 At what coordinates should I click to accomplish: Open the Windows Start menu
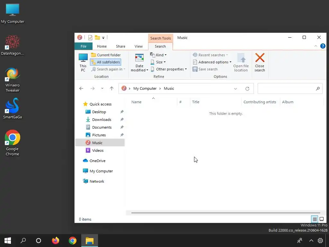[x=8, y=241]
